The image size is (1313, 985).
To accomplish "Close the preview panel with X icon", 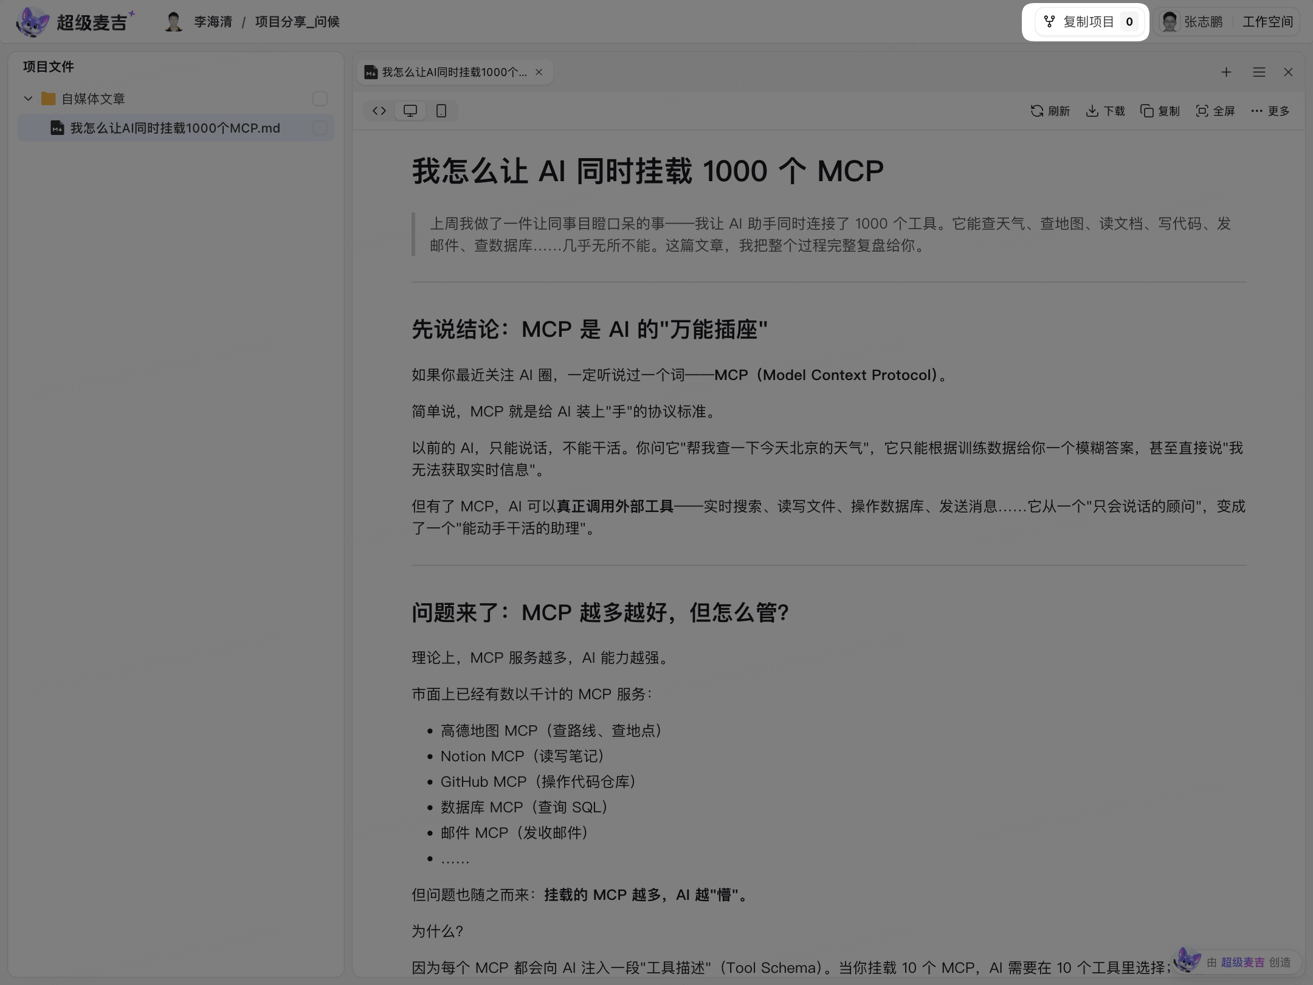I will tap(1288, 72).
